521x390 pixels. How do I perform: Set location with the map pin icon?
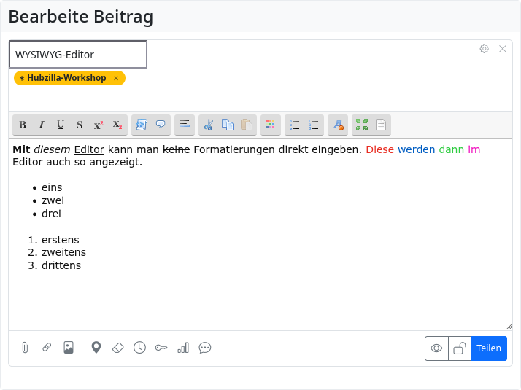(96, 348)
